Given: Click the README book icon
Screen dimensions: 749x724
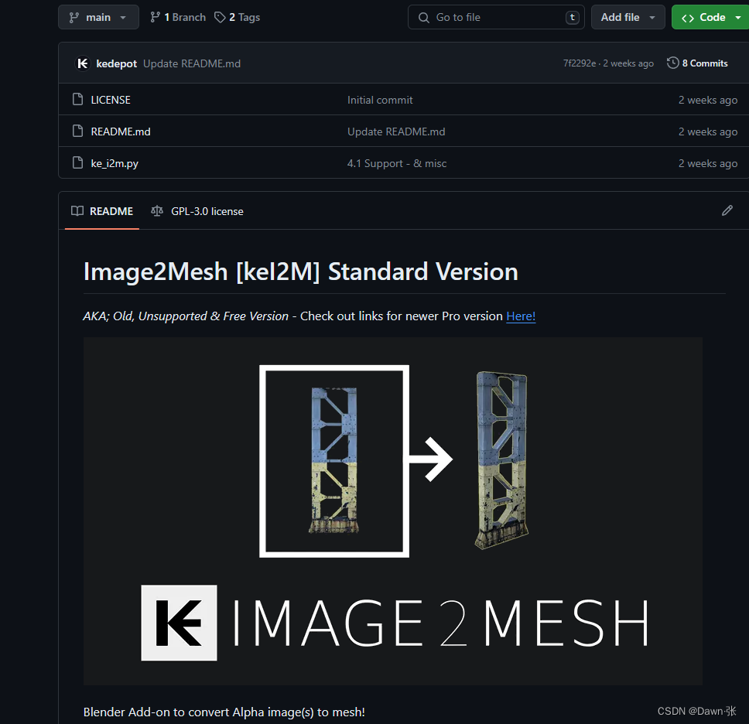Looking at the screenshot, I should [77, 210].
